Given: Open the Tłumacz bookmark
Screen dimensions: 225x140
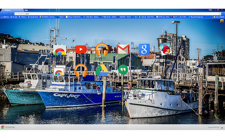Looking at the screenshot, I should pyautogui.click(x=22, y=17).
